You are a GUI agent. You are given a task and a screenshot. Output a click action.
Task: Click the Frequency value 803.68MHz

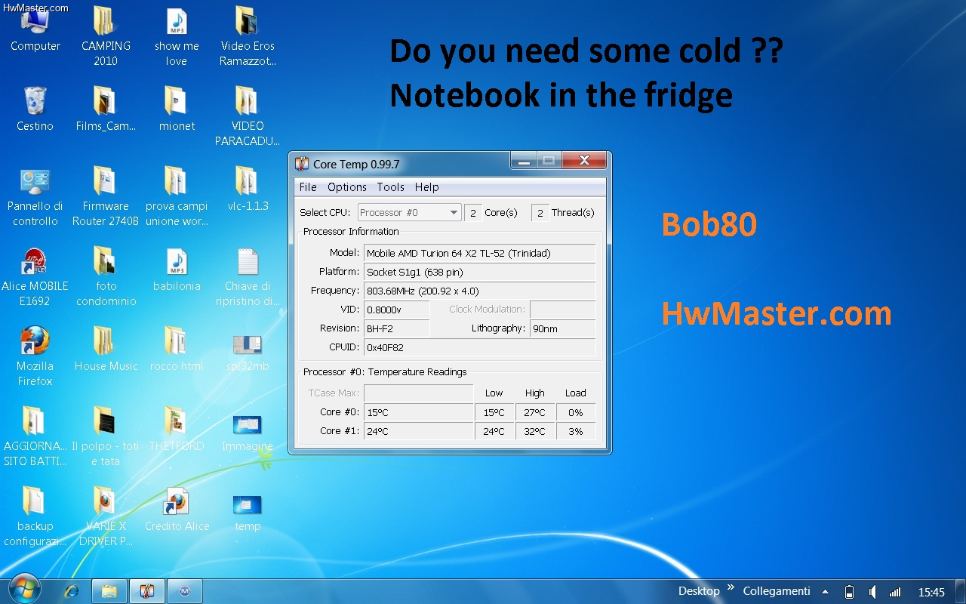(480, 291)
